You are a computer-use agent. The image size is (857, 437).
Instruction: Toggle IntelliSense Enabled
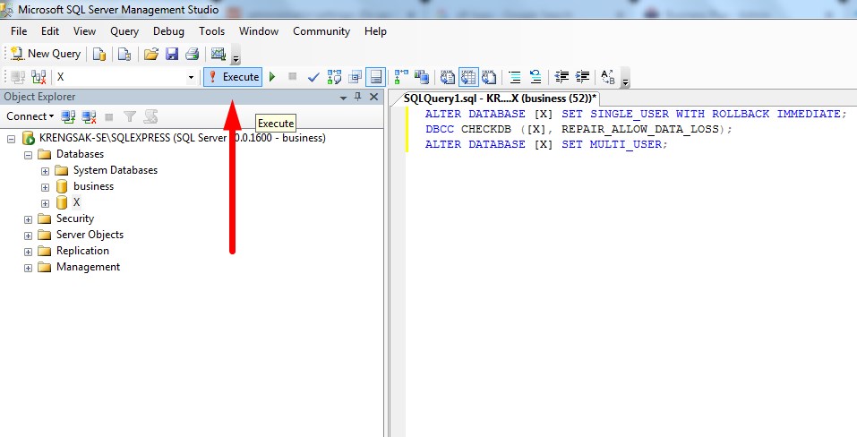(375, 77)
